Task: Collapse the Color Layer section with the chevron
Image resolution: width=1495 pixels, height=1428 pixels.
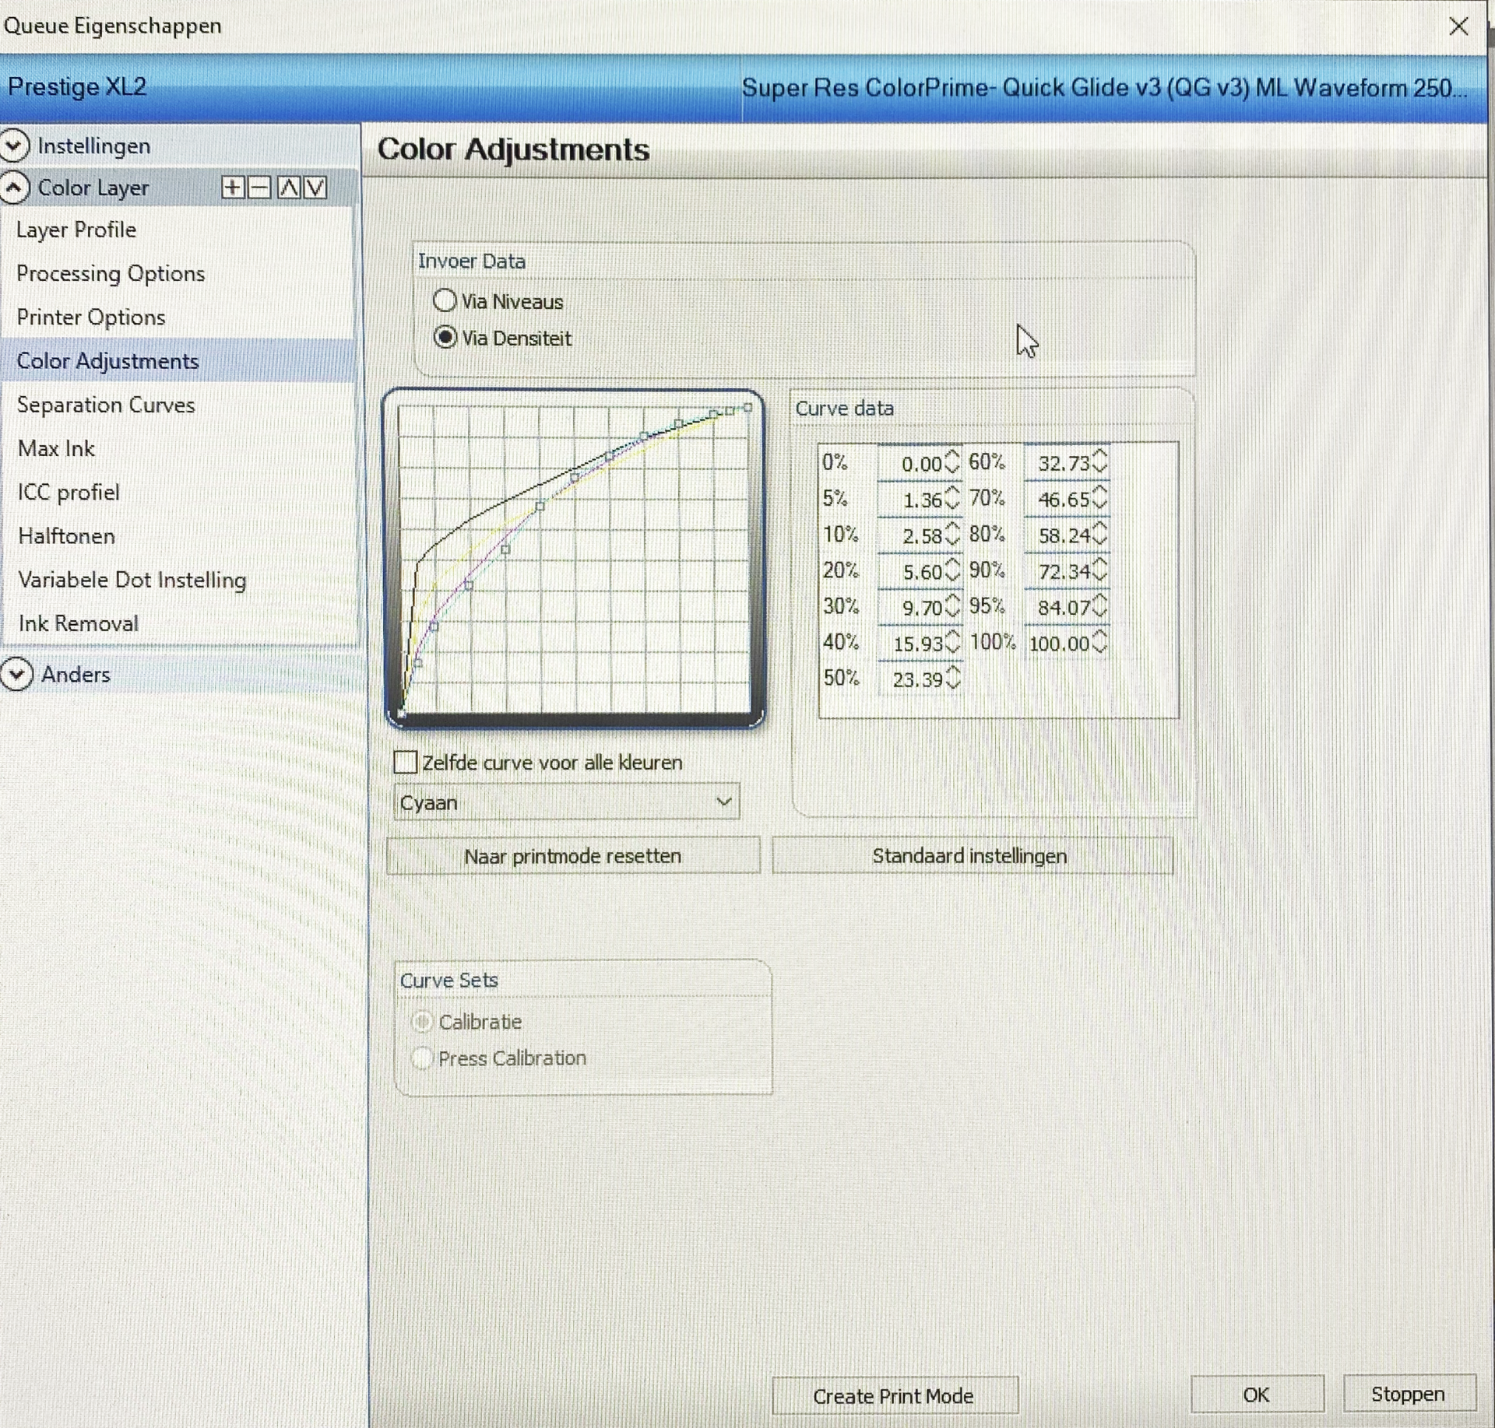Action: 15,188
